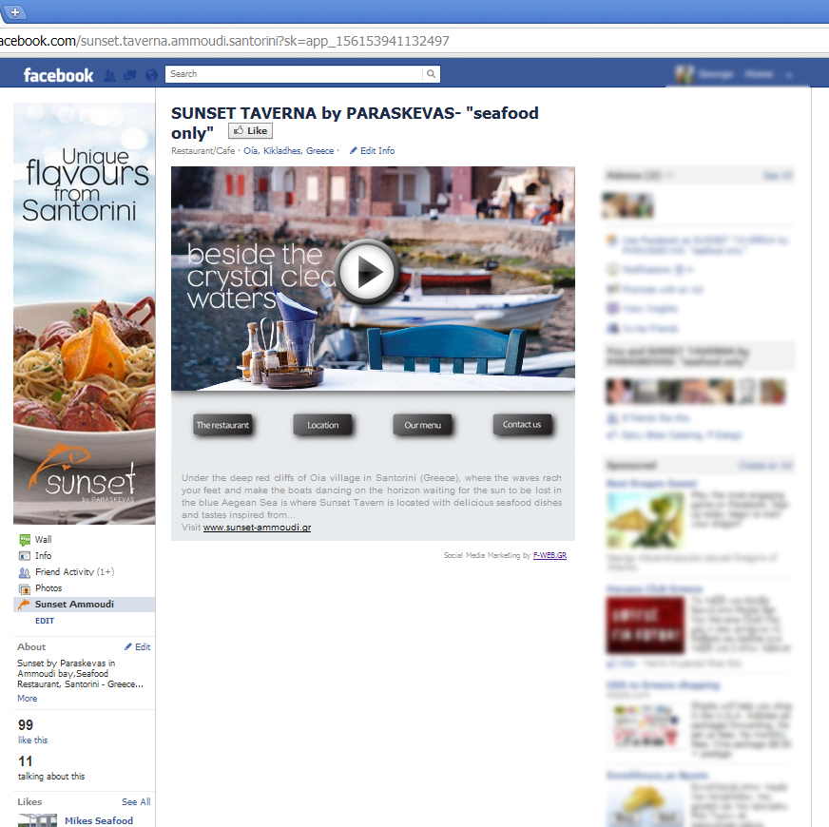Open the www.sunset-ammoudi.gr link

click(257, 528)
